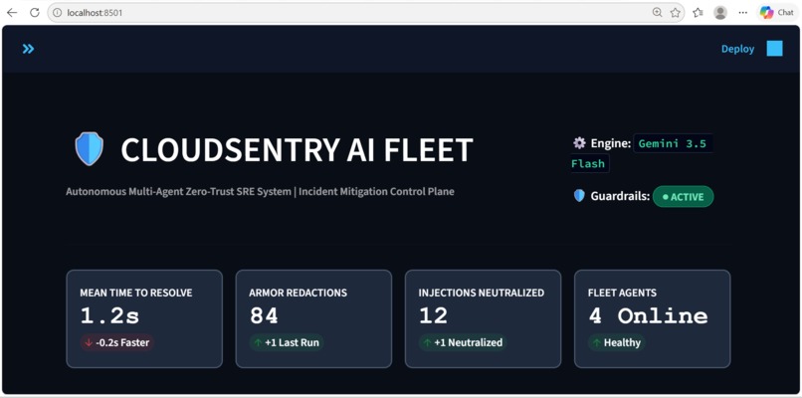802x398 pixels.
Task: Click the CLOUDSENTRY AI FLEET heading
Action: click(x=297, y=150)
